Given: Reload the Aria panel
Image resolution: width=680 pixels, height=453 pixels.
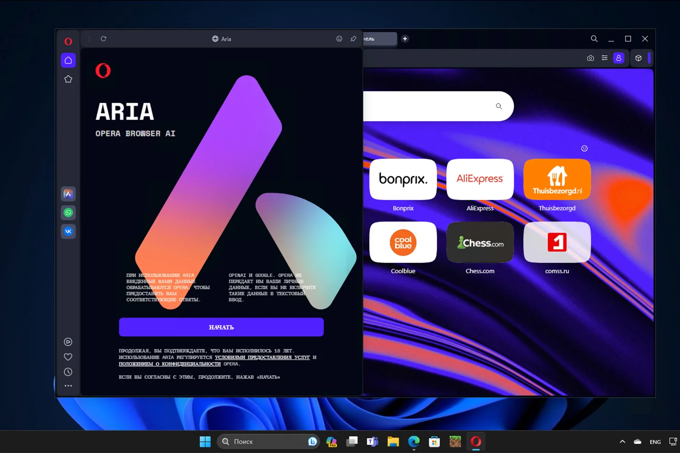Looking at the screenshot, I should click(x=103, y=39).
